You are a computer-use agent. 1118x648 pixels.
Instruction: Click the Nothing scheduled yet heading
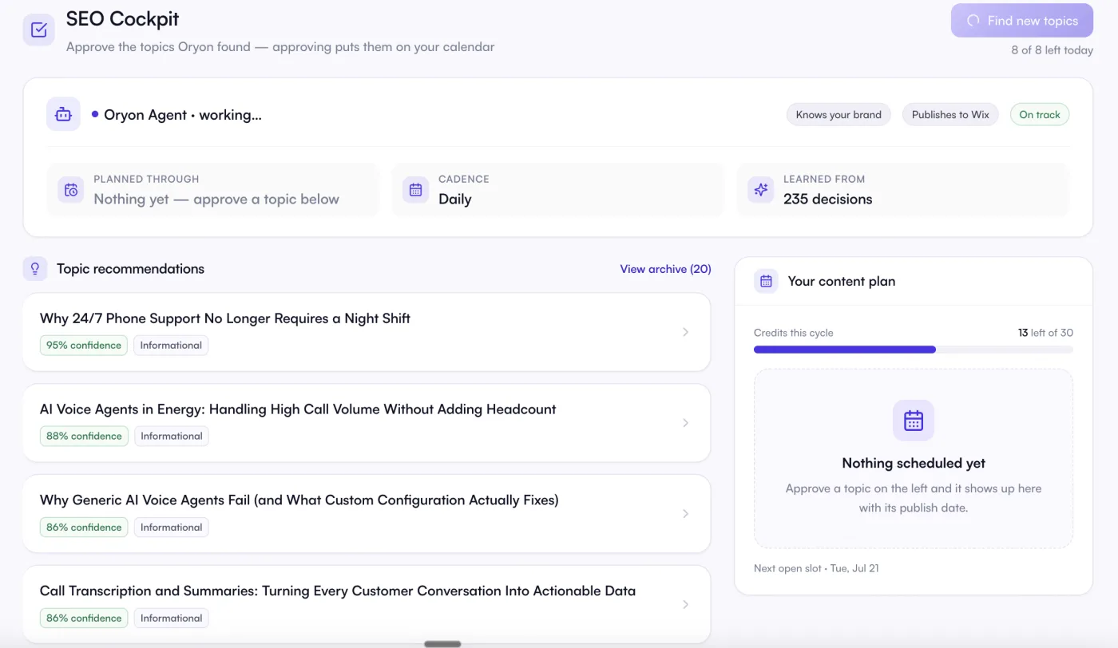point(914,463)
